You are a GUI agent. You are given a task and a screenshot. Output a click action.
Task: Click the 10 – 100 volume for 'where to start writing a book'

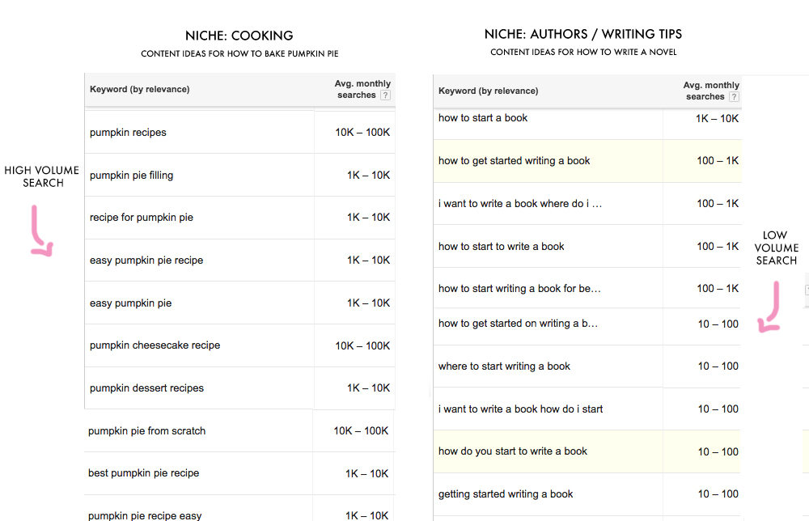coord(718,366)
